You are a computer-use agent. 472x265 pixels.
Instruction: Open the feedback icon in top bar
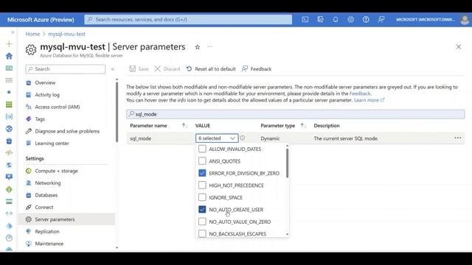click(381, 20)
